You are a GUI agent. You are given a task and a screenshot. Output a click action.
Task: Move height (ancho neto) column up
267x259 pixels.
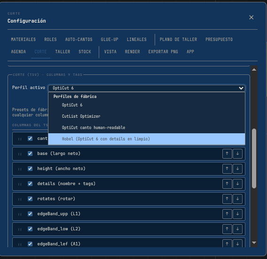227,169
